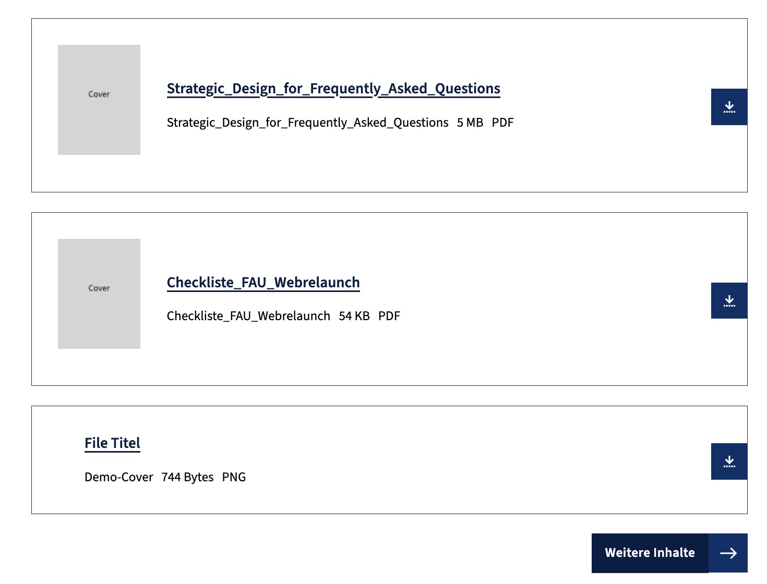Click the PNG file type label
This screenshot has height=584, width=767.
(x=234, y=477)
